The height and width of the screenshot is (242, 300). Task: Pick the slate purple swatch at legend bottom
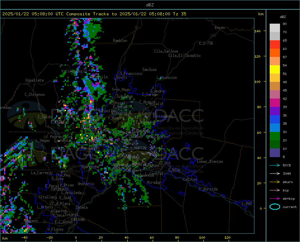click(x=275, y=153)
